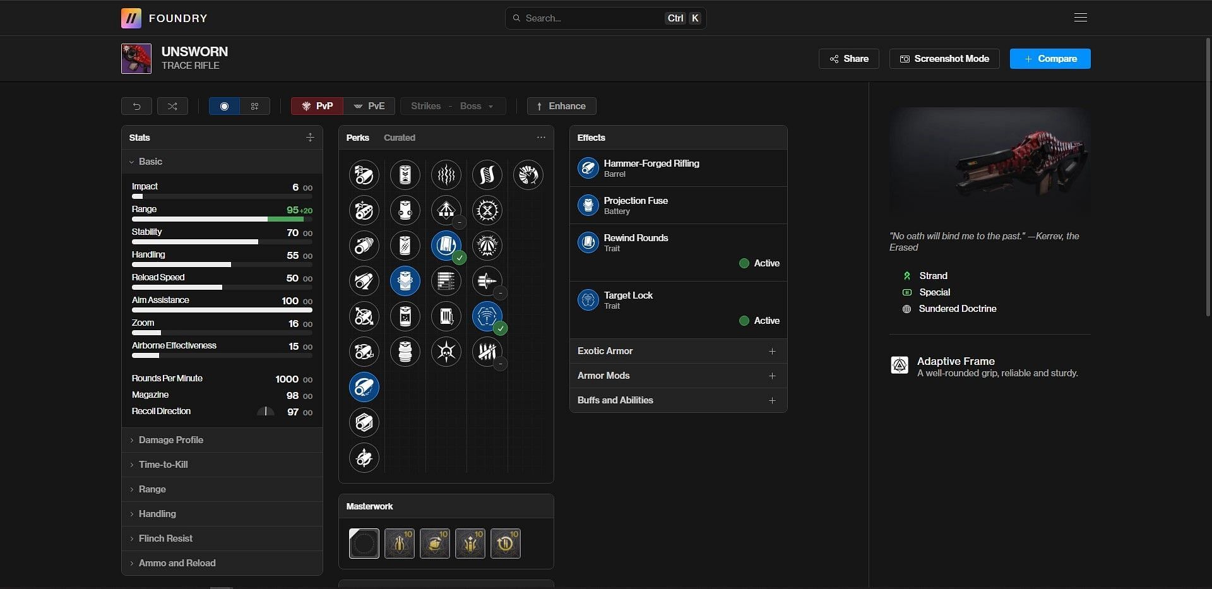This screenshot has width=1212, height=589.
Task: Click the Foundry logo icon
Action: (131, 18)
